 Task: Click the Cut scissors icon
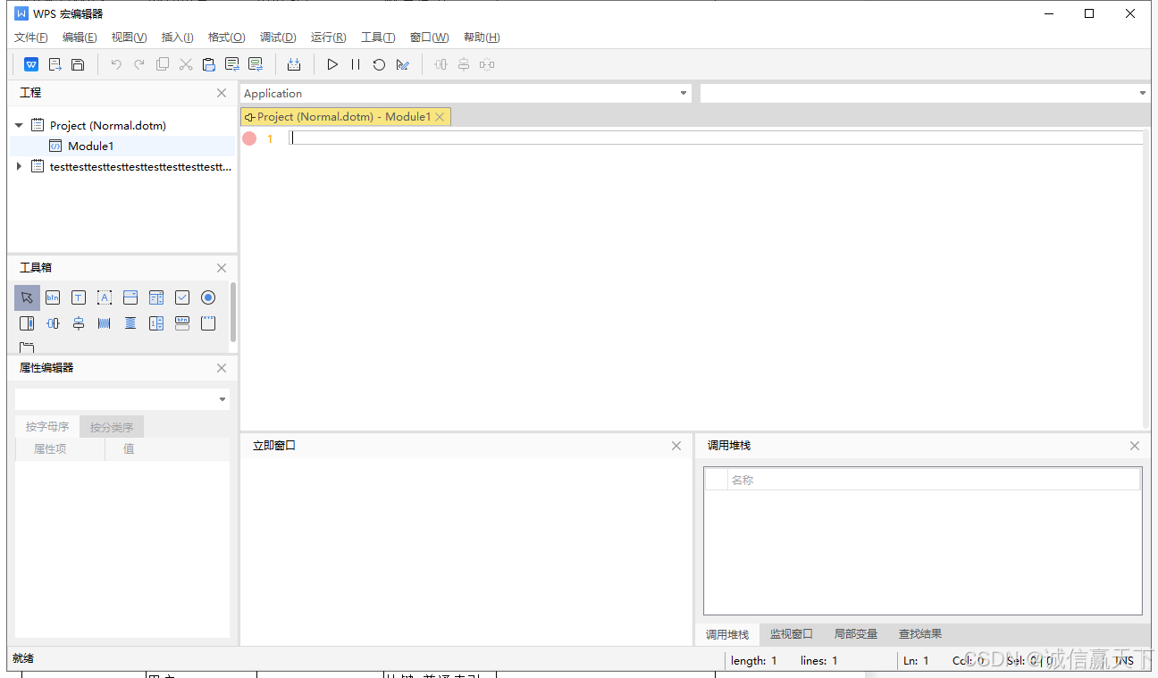[x=186, y=64]
